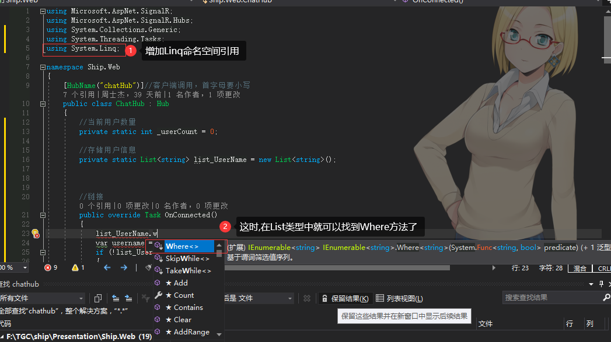Pick TakeWhile<> in the autocomplete popup
The height and width of the screenshot is (342, 611).
pyautogui.click(x=188, y=271)
